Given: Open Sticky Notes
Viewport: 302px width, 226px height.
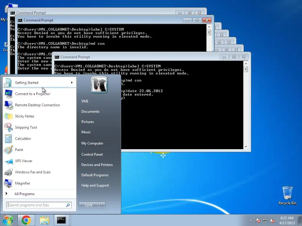Looking at the screenshot, I should pyautogui.click(x=40, y=116).
